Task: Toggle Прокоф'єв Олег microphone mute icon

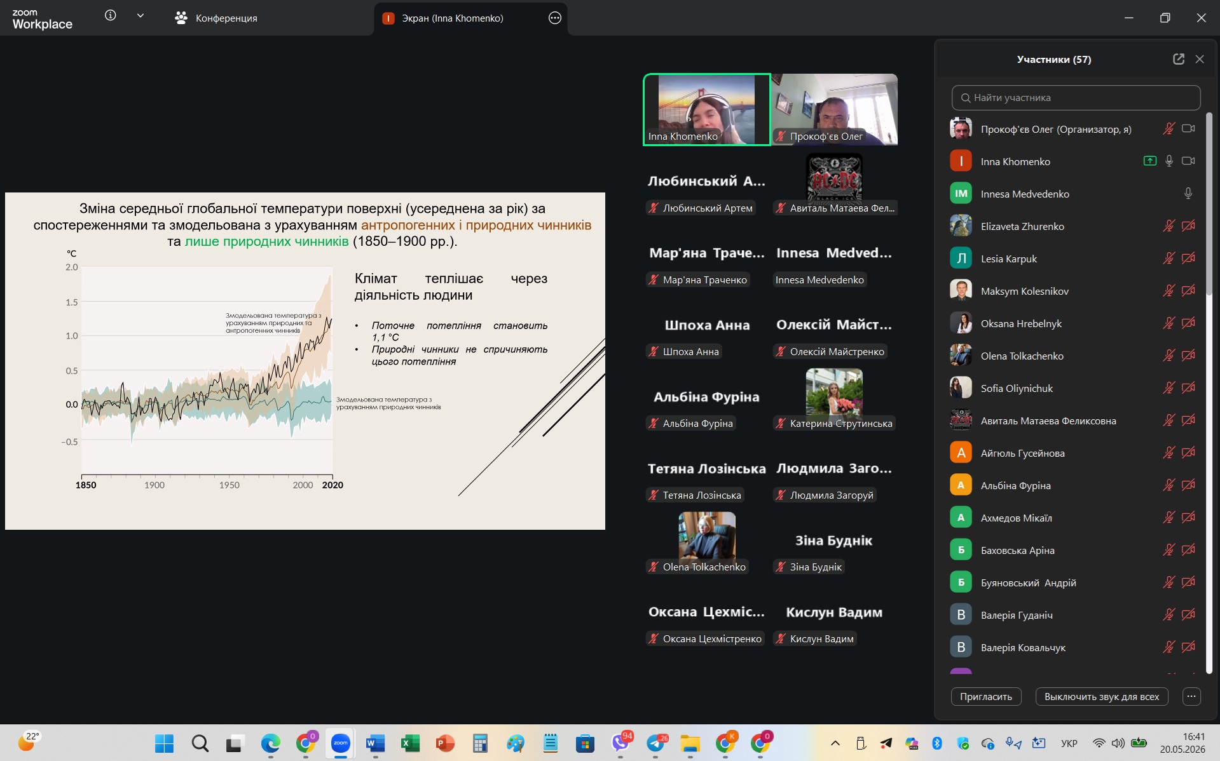Action: pyautogui.click(x=1169, y=129)
